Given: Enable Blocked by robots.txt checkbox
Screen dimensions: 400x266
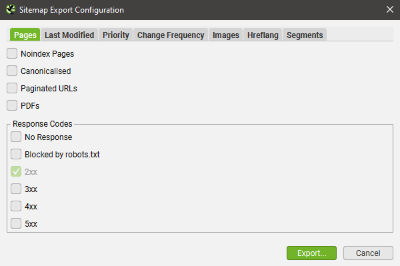Looking at the screenshot, I should pos(16,154).
